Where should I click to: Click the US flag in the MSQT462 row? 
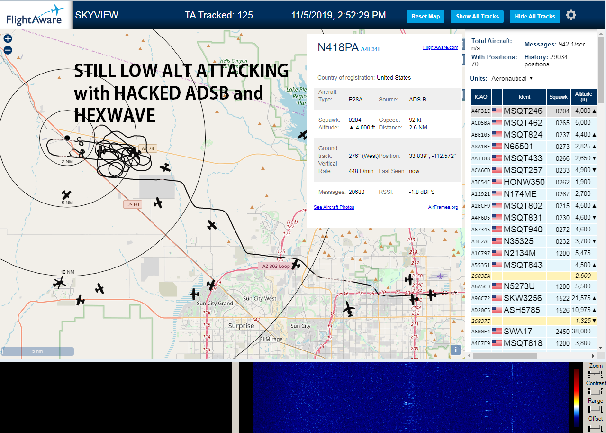click(x=497, y=123)
